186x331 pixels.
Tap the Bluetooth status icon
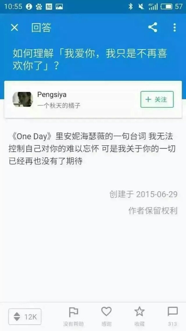coord(130,7)
